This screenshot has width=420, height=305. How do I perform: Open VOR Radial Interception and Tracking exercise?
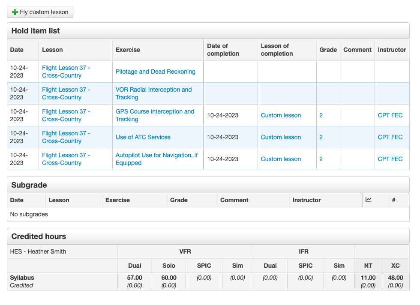tap(153, 93)
